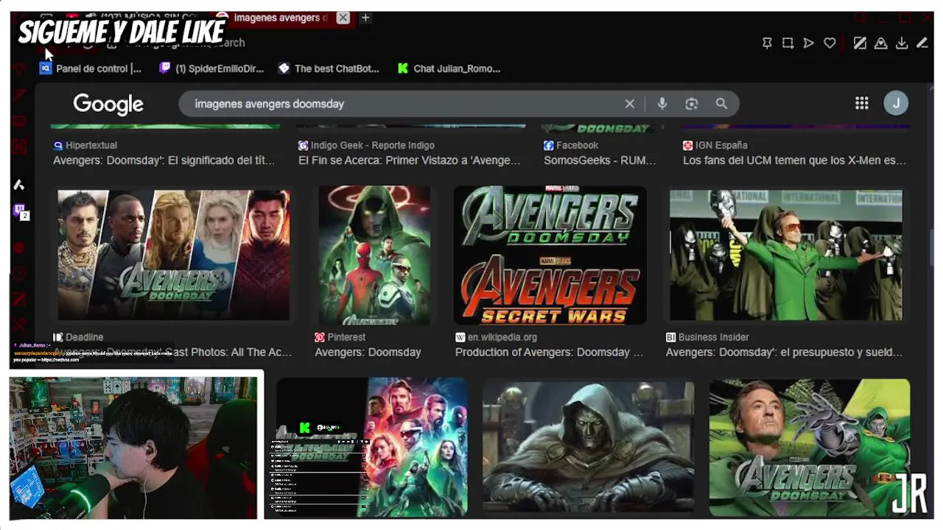Add the page to bookmarks with the heart icon
Image resolution: width=943 pixels, height=530 pixels.
point(830,43)
